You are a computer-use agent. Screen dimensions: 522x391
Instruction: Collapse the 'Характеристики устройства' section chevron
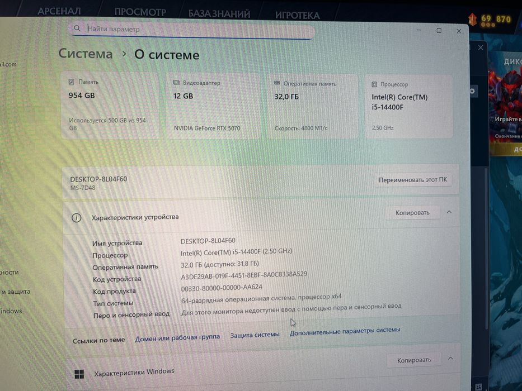click(449, 212)
